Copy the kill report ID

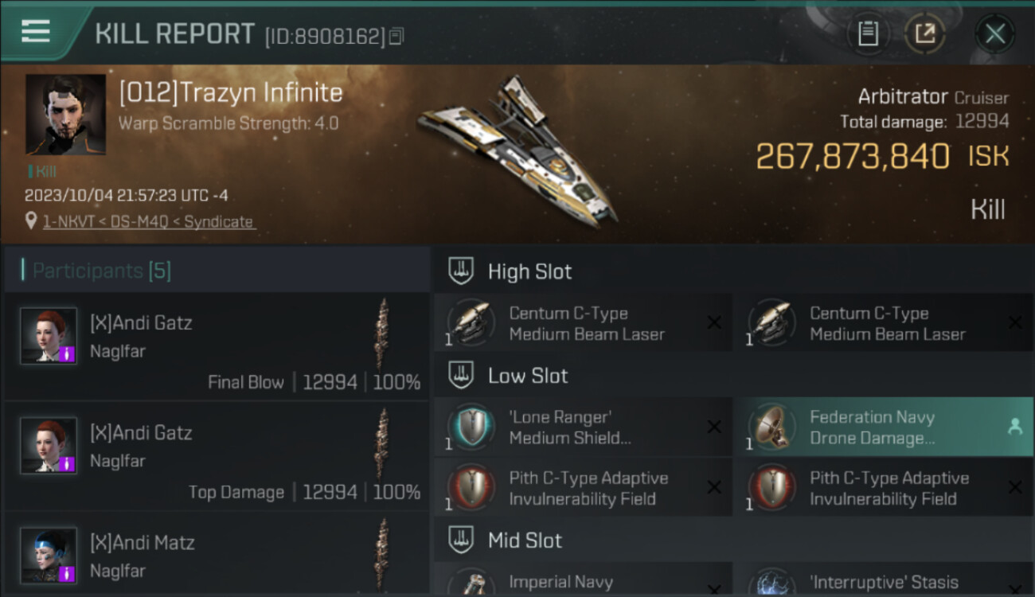pyautogui.click(x=396, y=37)
